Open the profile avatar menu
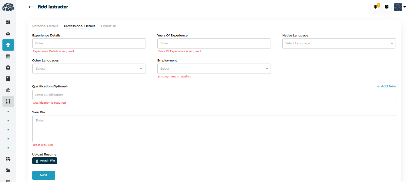Screen dimensions: 411x182 click(400, 7)
